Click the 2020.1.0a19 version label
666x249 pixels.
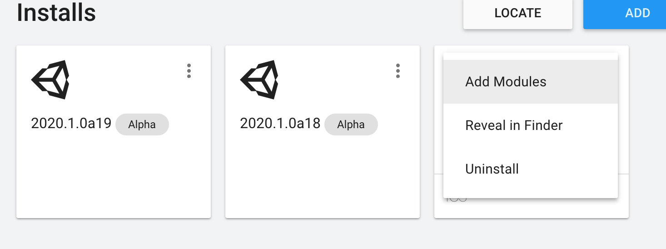click(x=71, y=124)
